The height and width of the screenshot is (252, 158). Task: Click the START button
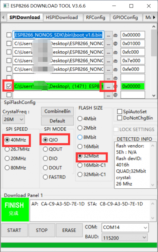click(14, 230)
